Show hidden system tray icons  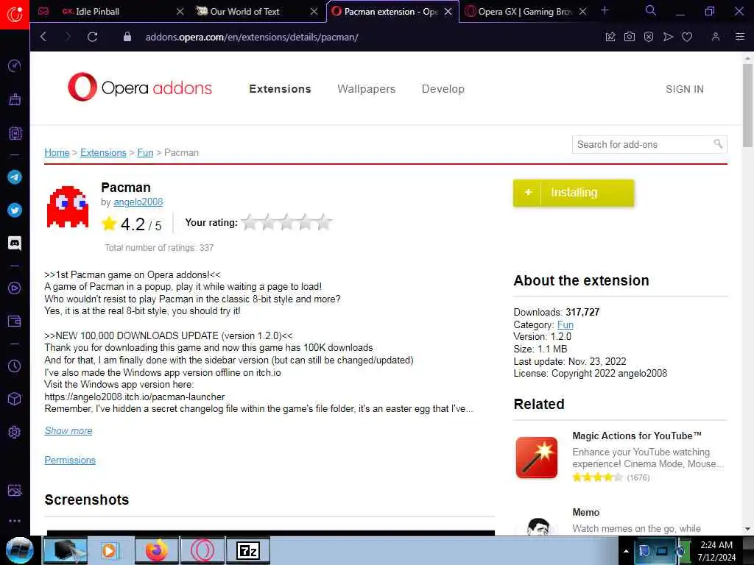pyautogui.click(x=626, y=551)
